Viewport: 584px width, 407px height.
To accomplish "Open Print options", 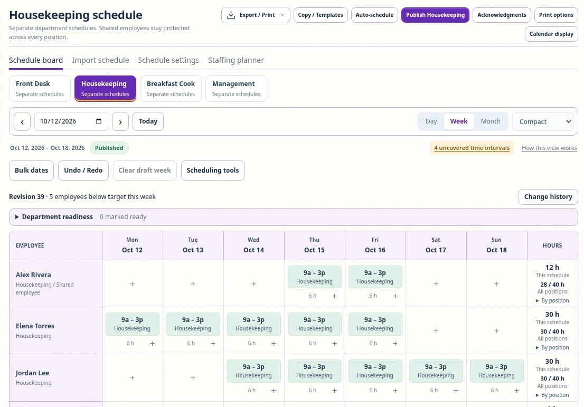I will pos(556,15).
